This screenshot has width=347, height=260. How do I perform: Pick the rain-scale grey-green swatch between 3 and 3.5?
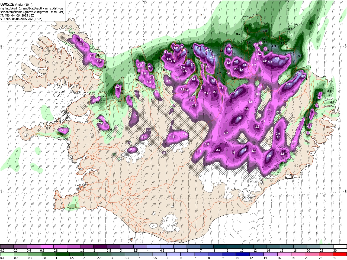pyautogui.click(x=118, y=254)
